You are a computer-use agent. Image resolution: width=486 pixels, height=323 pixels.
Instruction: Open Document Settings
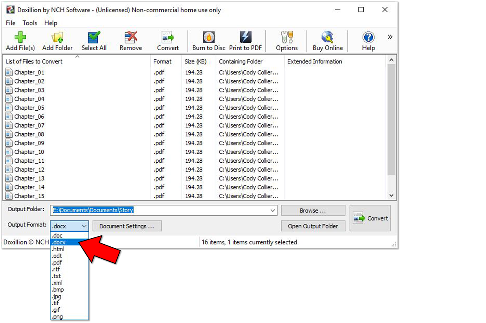[127, 226]
